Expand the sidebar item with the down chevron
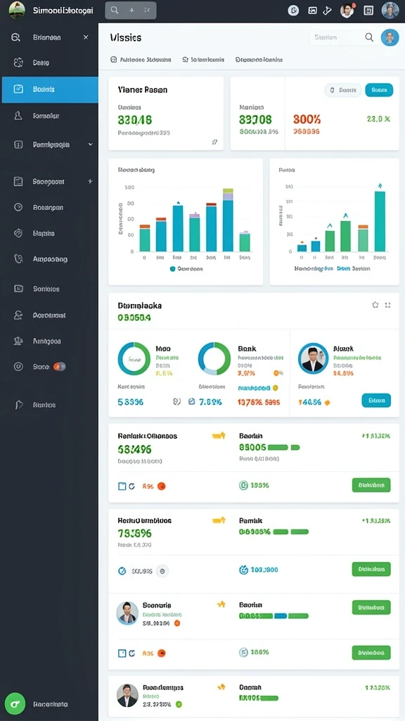The width and height of the screenshot is (405, 721). pyautogui.click(x=91, y=144)
